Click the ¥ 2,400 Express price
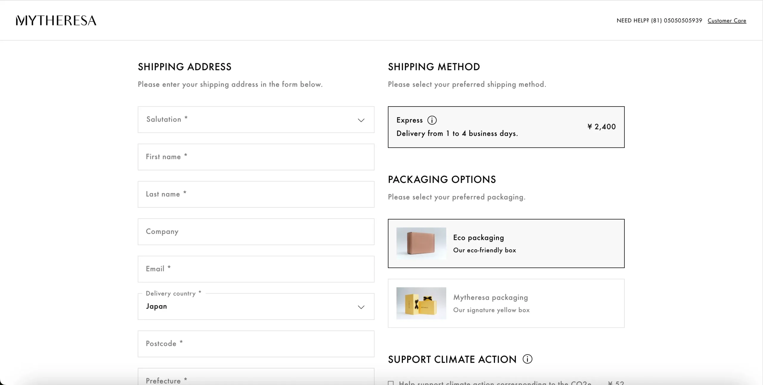763x385 pixels. [601, 127]
